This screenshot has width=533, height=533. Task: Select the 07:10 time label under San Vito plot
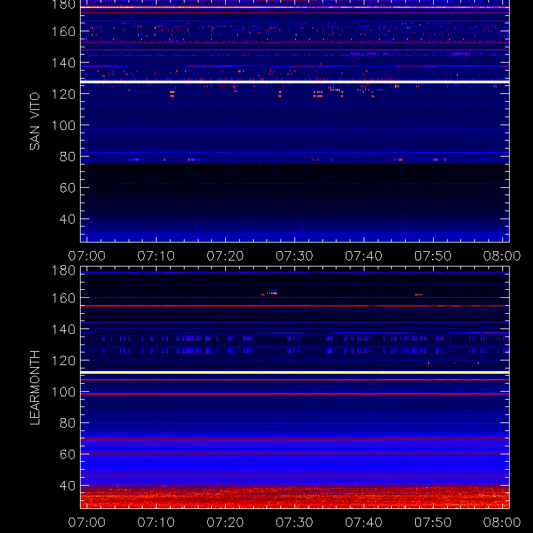[156, 256]
